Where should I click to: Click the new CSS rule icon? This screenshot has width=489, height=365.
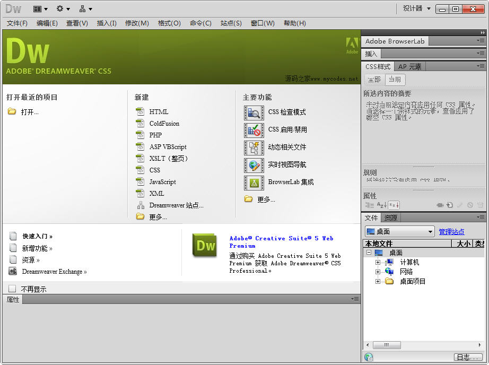[449, 205]
